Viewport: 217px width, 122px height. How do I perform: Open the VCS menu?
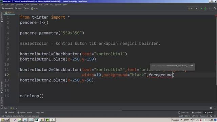coord(52,4)
